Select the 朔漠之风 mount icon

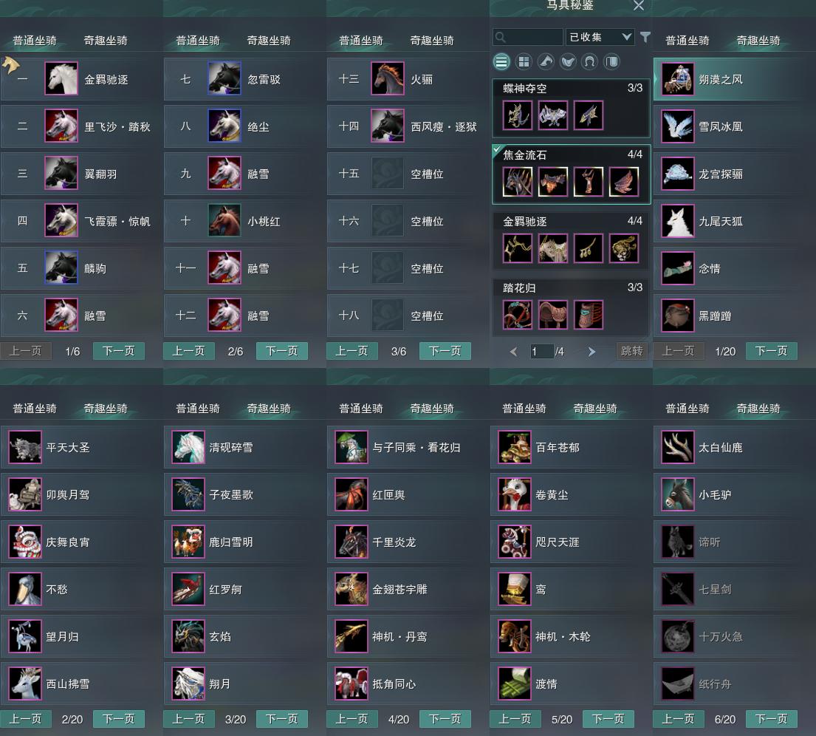pyautogui.click(x=678, y=79)
